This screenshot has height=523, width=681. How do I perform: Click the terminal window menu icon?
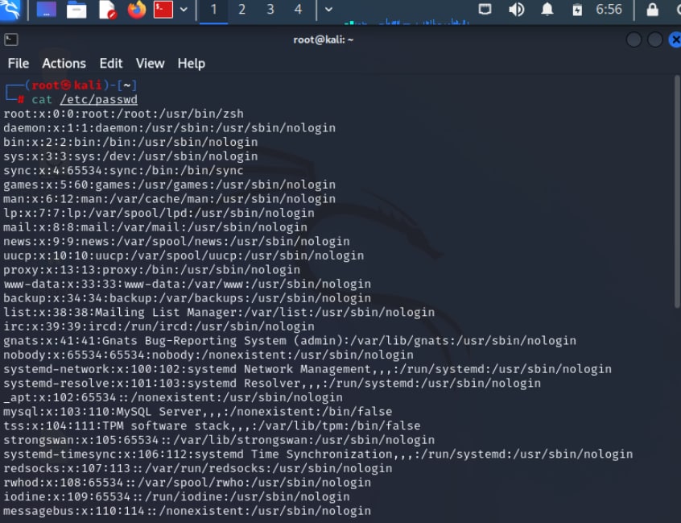(10, 39)
